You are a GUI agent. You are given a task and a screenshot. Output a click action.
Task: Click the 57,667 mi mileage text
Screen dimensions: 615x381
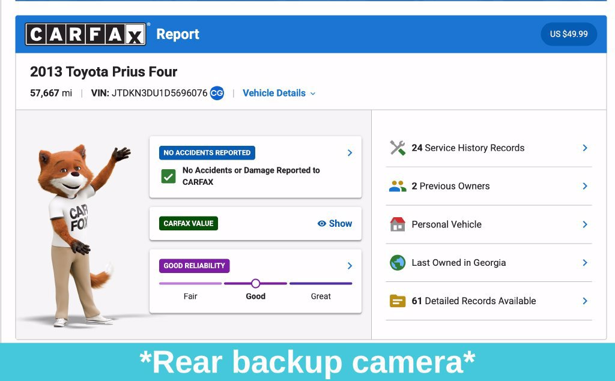pos(51,93)
